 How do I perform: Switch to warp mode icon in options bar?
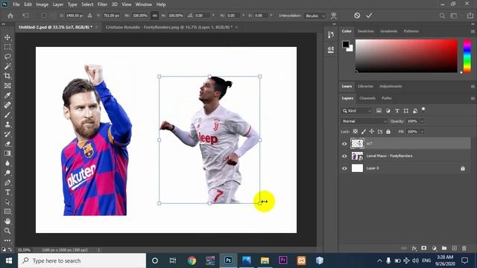(334, 16)
